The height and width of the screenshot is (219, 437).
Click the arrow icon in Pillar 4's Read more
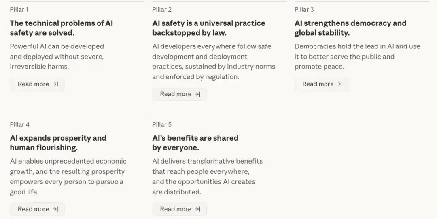[x=55, y=209]
